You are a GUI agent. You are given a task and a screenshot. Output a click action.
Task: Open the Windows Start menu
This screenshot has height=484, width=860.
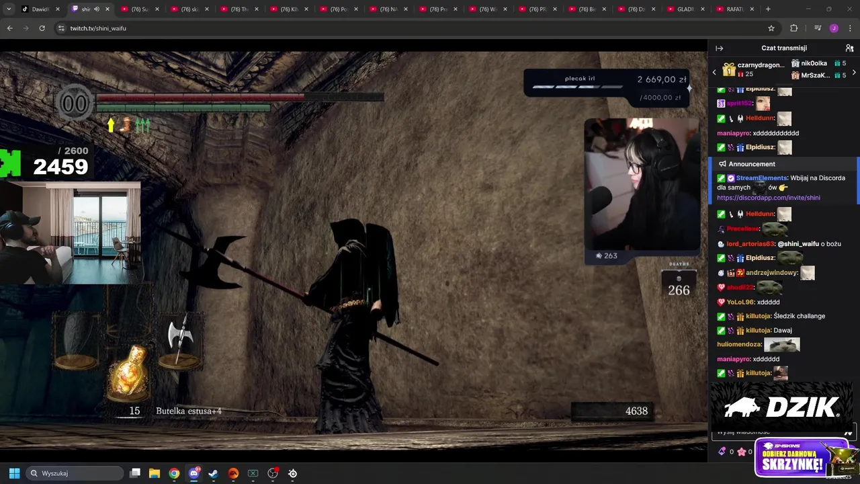[14, 473]
